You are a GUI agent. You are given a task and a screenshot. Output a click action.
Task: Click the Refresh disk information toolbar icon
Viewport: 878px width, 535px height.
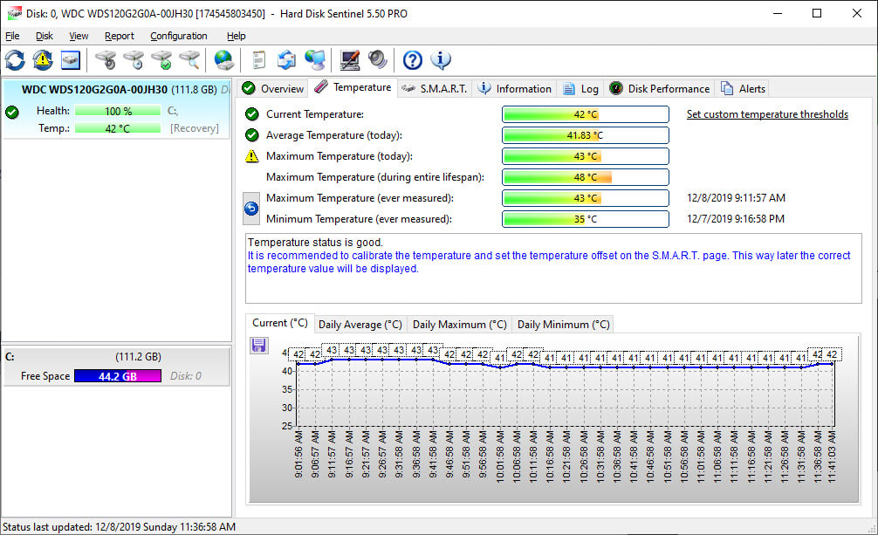click(x=15, y=60)
